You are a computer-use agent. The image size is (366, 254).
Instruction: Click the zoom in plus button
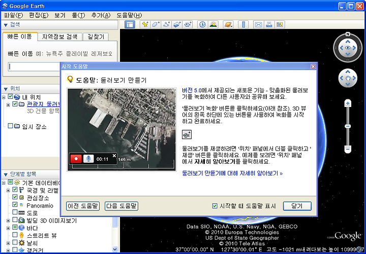(348, 103)
